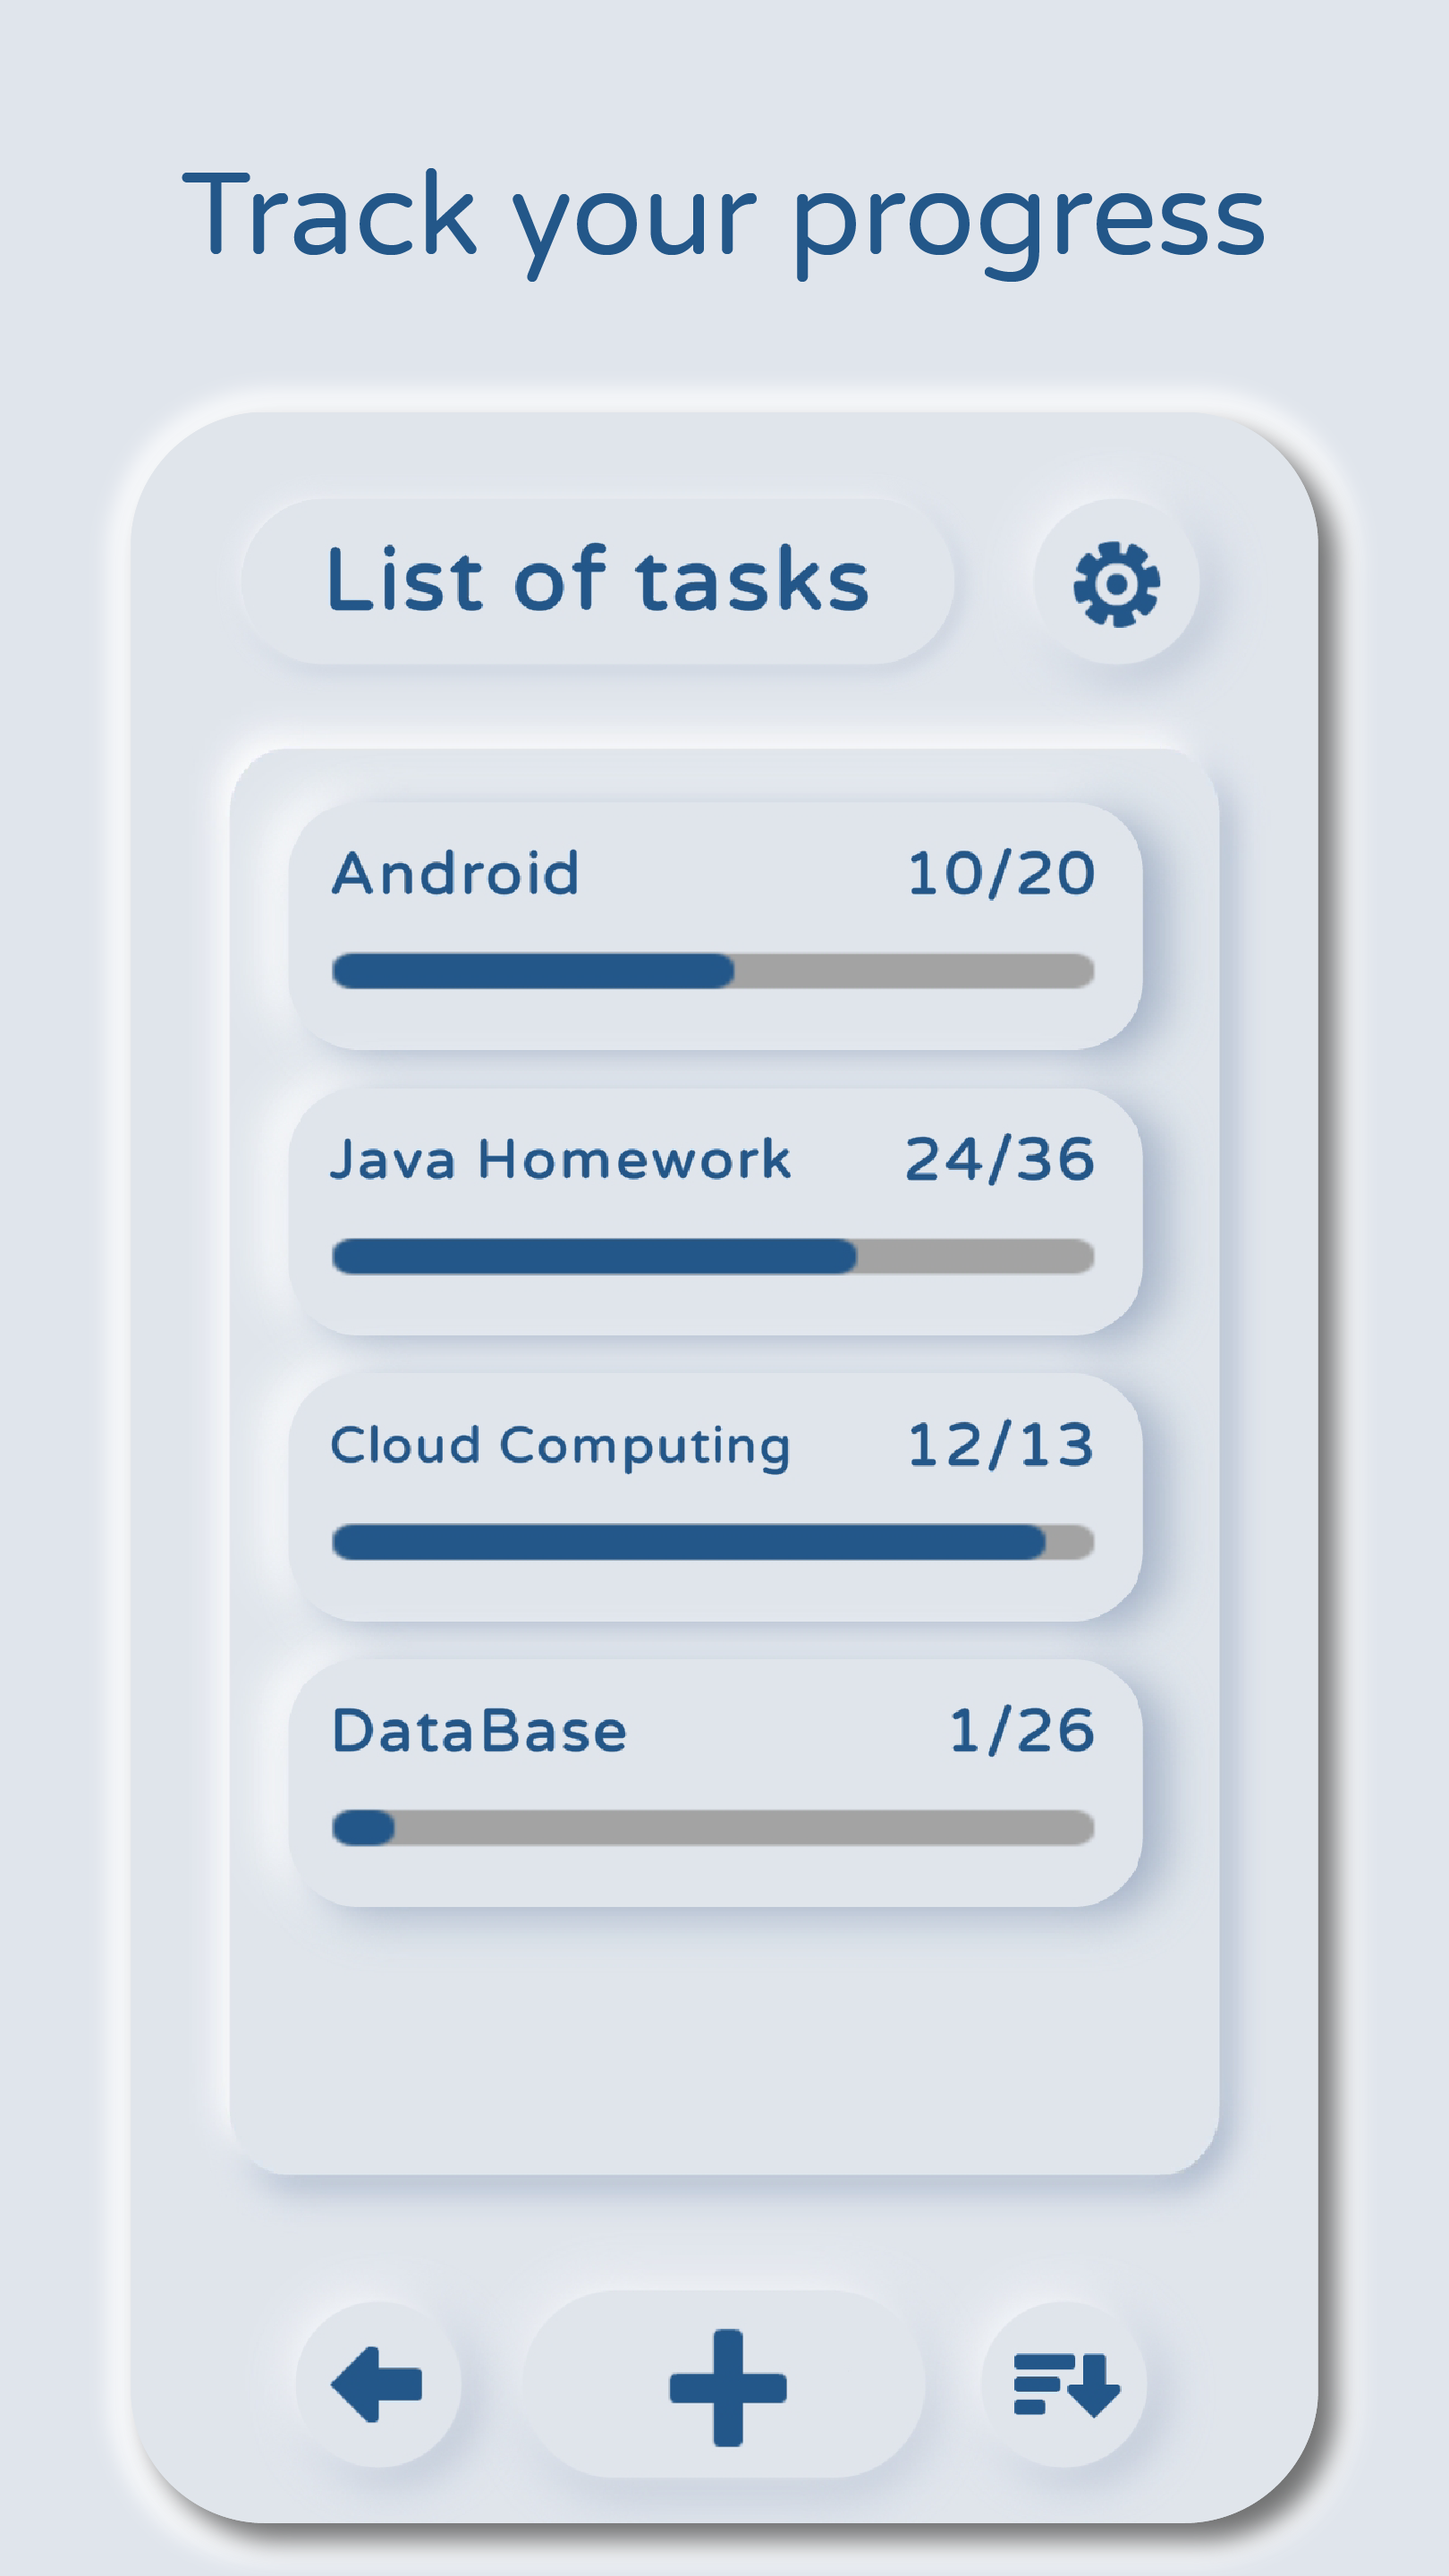Click the Cloud Computing progress bar

pyautogui.click(x=713, y=1542)
